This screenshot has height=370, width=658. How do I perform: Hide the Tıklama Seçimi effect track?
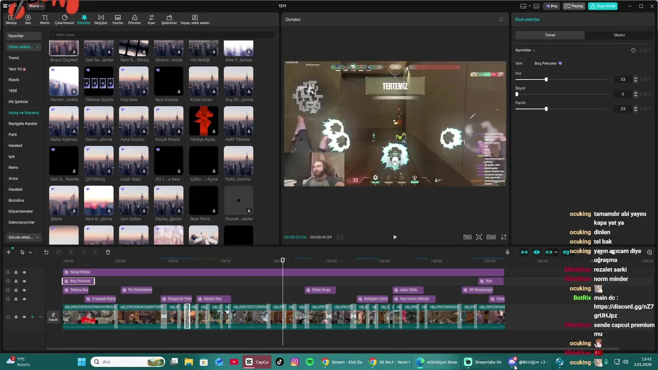coord(24,290)
